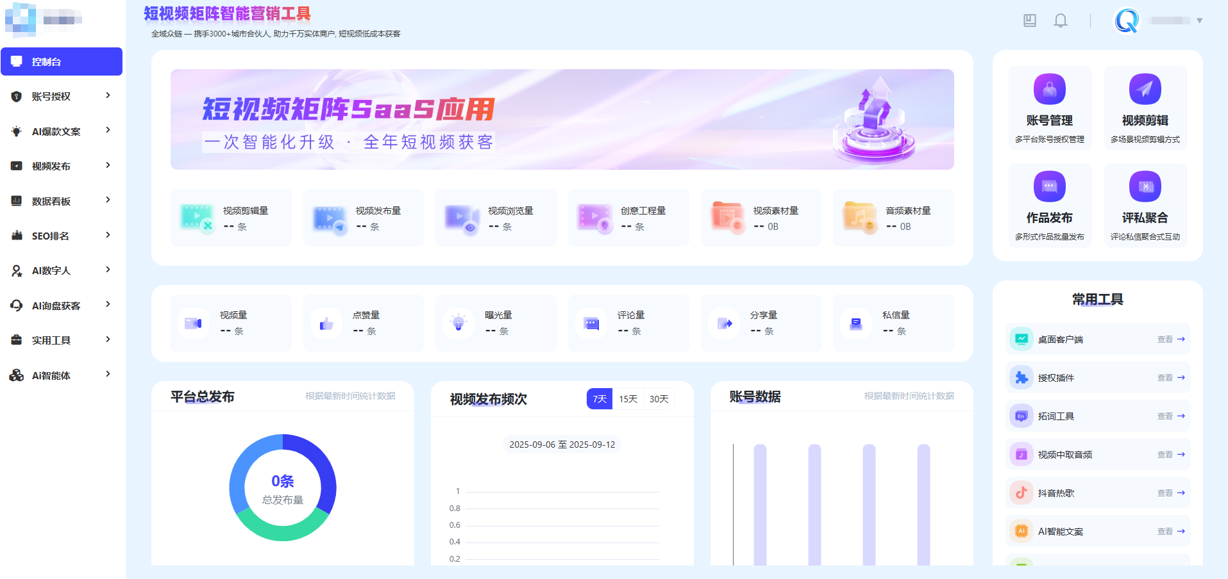Click the 曝光量 lightbulb icon

pos(458,323)
